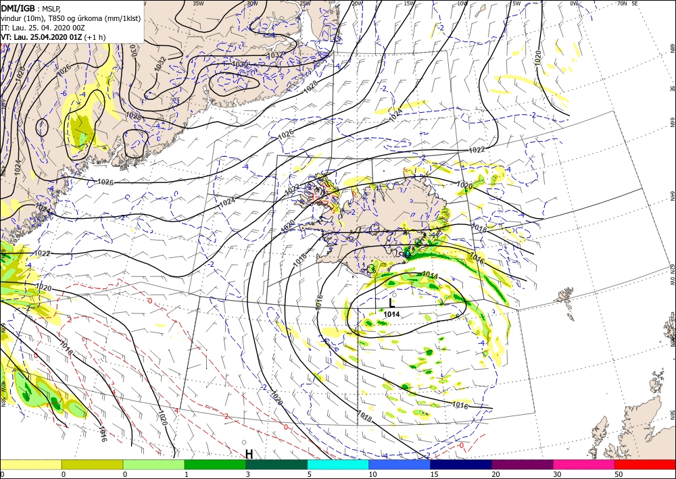Click the 5W longitude label
Image resolution: width=676 pixels, height=479 pixels.
pos(516,3)
